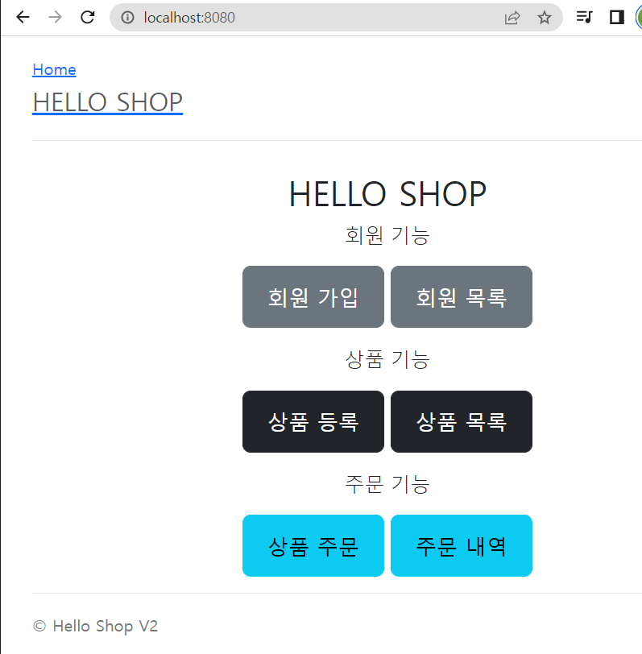Click the 회원 기능 section label
The height and width of the screenshot is (654, 642).
(387, 235)
